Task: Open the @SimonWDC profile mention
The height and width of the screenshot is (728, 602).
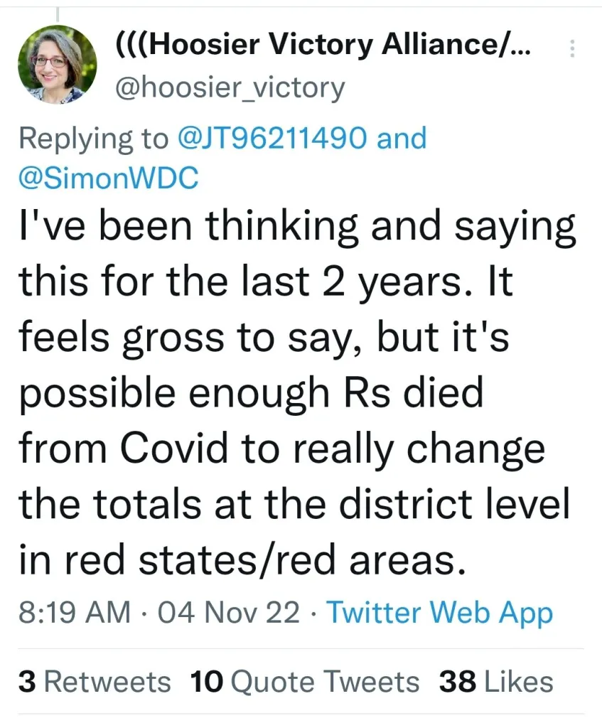Action: [108, 178]
